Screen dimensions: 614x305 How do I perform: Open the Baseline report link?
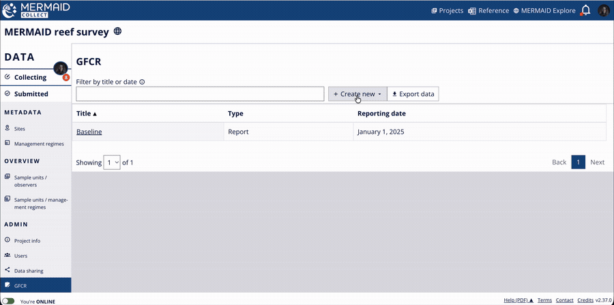[89, 132]
